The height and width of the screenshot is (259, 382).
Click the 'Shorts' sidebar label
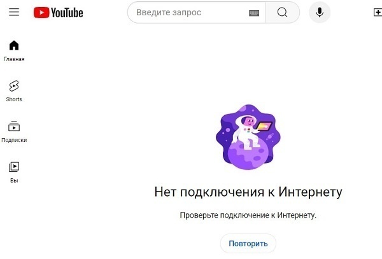coord(14,99)
